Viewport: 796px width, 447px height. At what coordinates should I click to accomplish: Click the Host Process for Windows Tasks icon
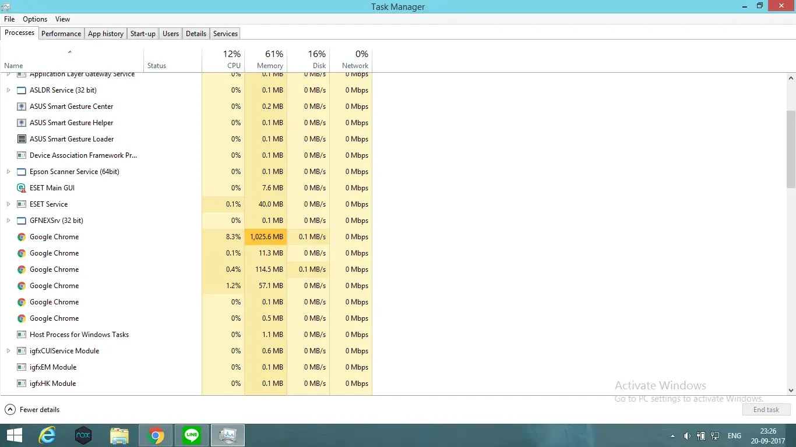[22, 335]
